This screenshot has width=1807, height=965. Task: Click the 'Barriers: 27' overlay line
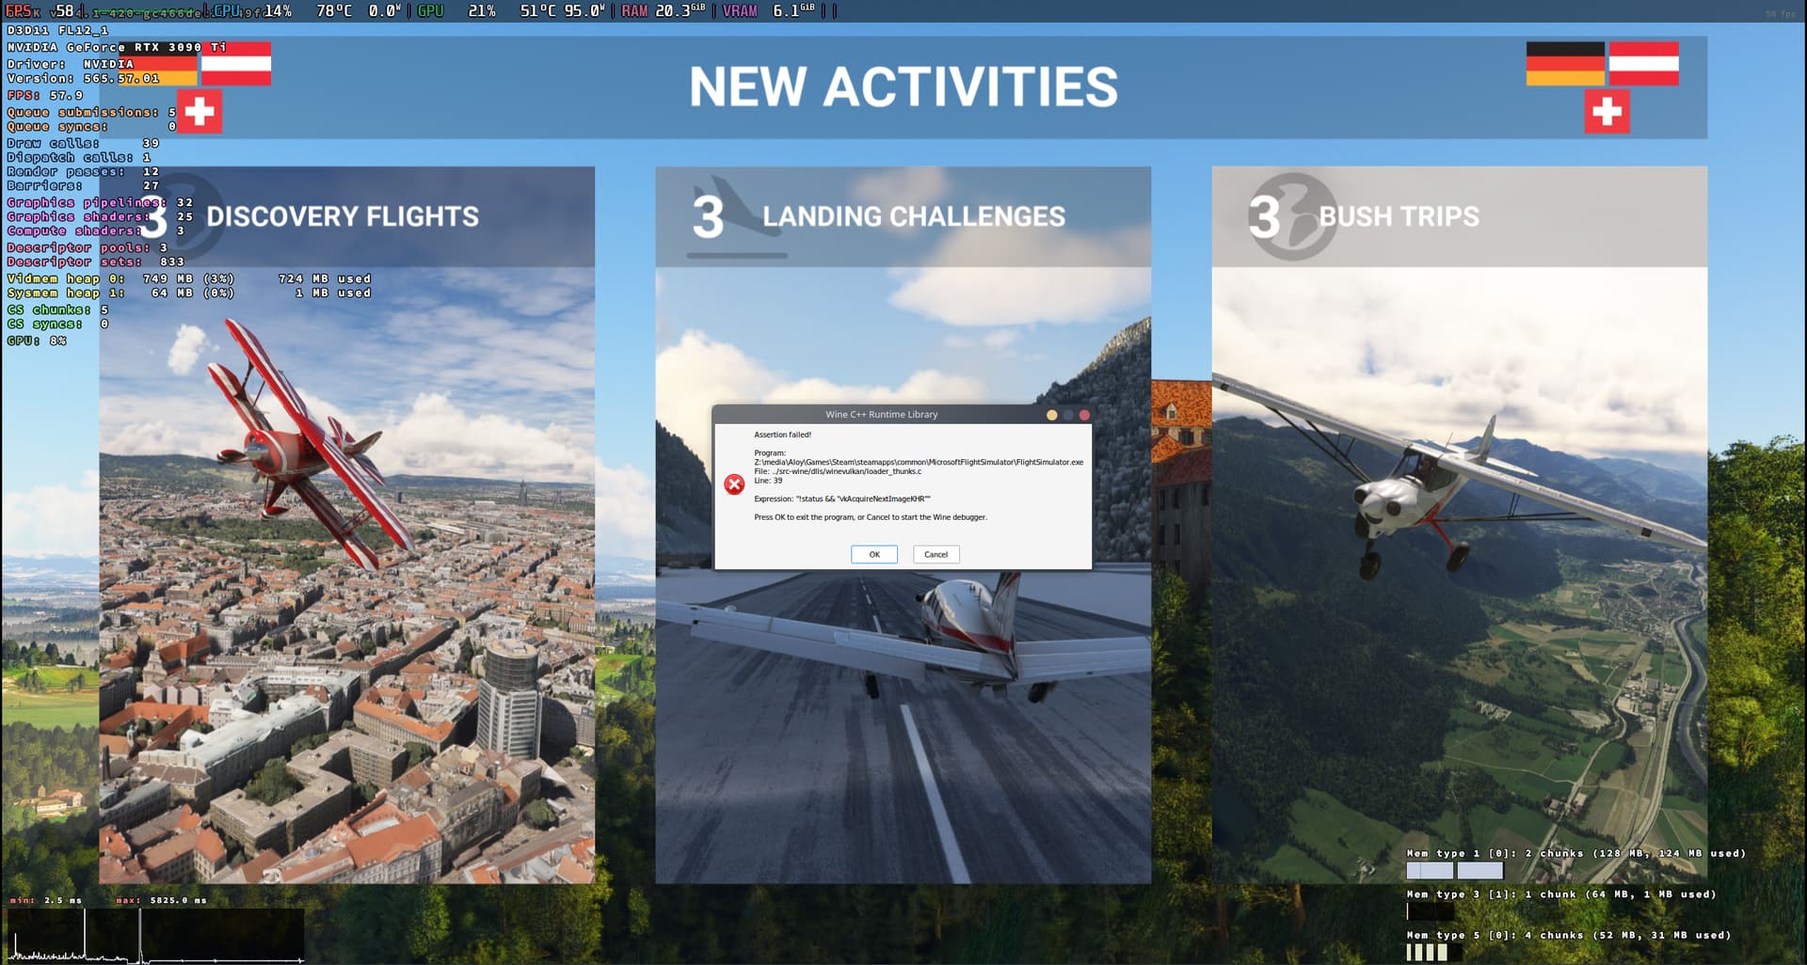click(x=83, y=186)
